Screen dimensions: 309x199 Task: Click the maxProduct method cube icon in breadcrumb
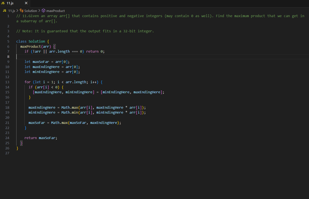tap(44, 11)
